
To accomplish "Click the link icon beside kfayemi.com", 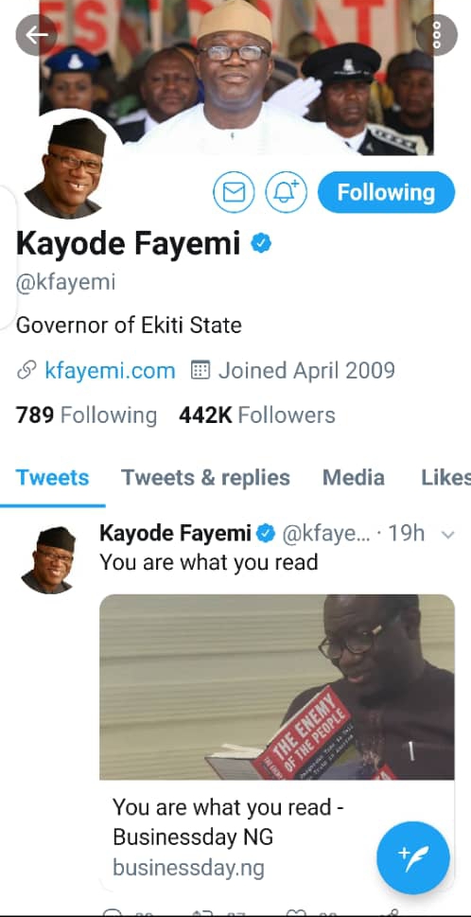I will coord(26,370).
